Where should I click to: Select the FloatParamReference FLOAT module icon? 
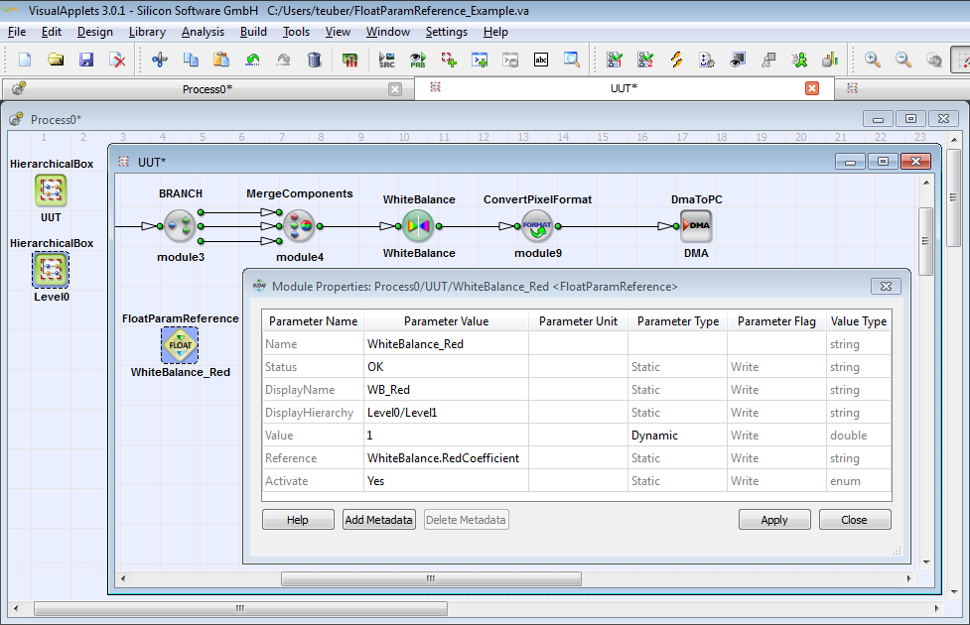180,345
